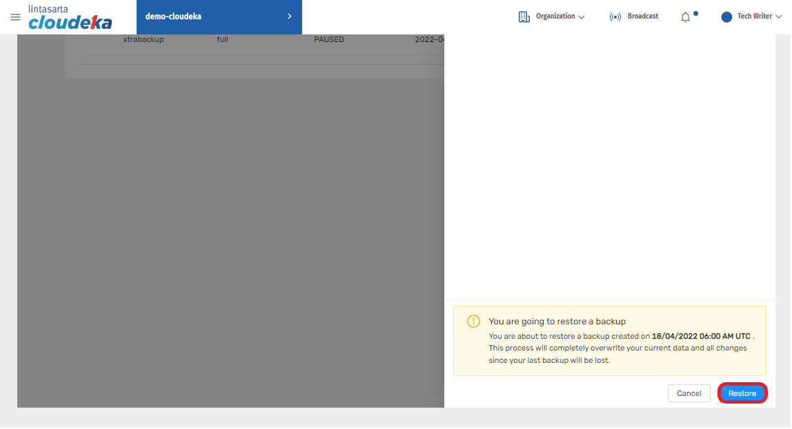Select the demo-cloudeka project name
Screen dimensions: 792x429
(173, 17)
